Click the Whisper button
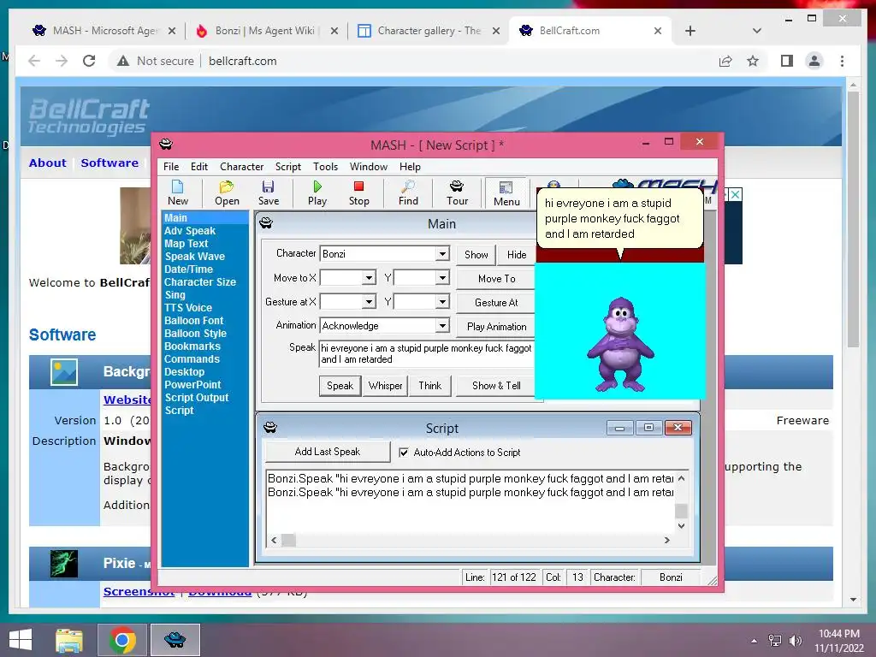Viewport: 876px width, 657px height. tap(385, 386)
